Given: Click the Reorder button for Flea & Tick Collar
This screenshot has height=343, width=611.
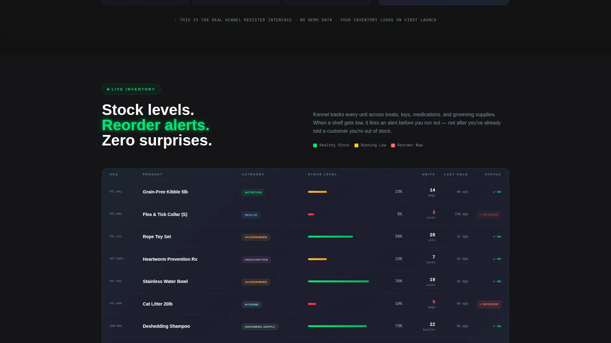Looking at the screenshot, I should tap(489, 215).
